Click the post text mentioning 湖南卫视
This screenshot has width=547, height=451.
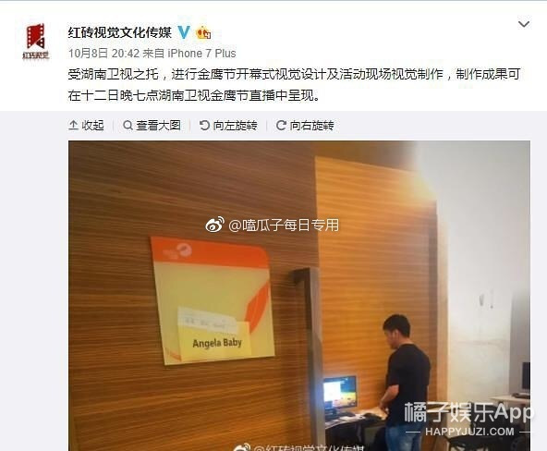[x=294, y=84]
